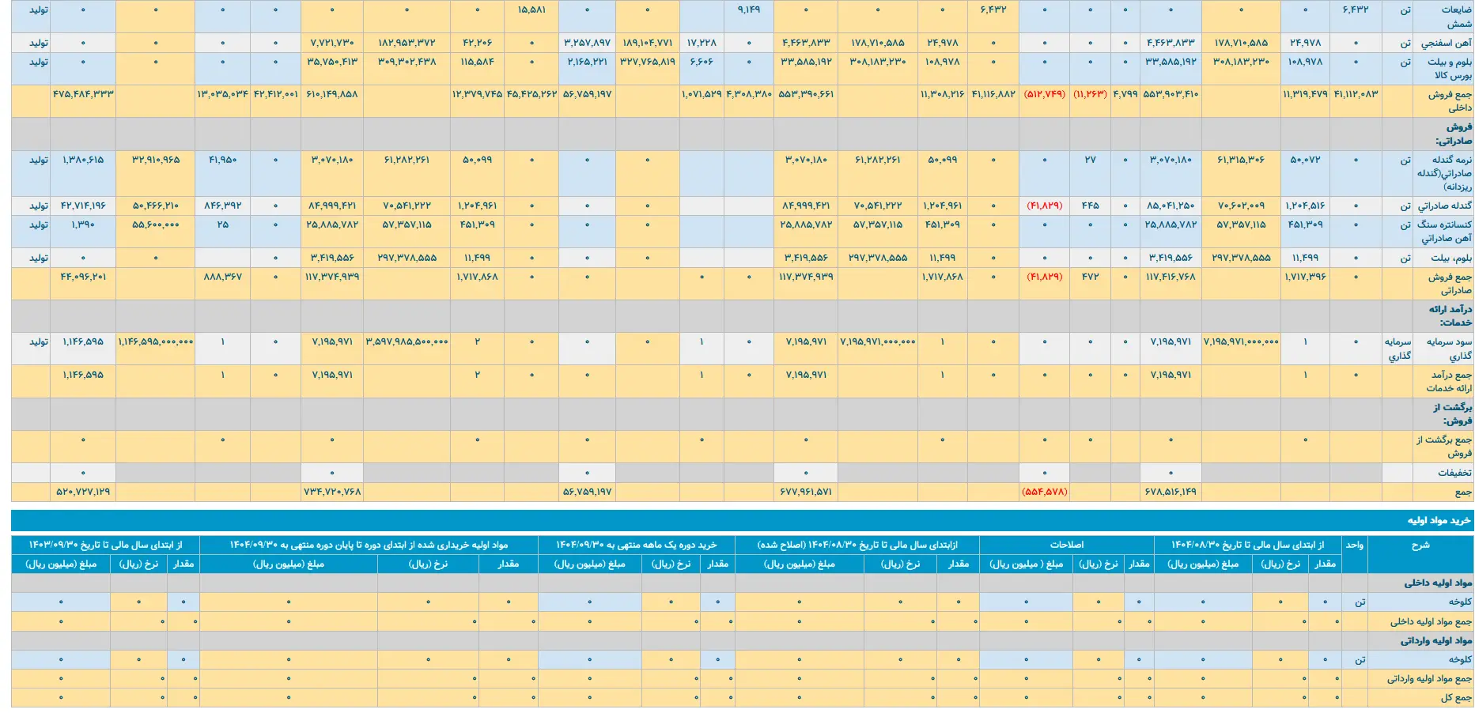
Task: Select the 'مواد اولیه داخلی' section row
Action: [x=1438, y=583]
